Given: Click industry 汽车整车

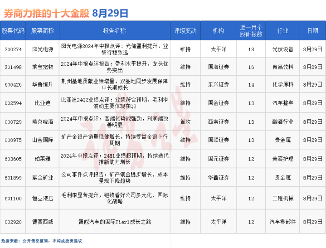Looking at the screenshot, I should point(282,103).
